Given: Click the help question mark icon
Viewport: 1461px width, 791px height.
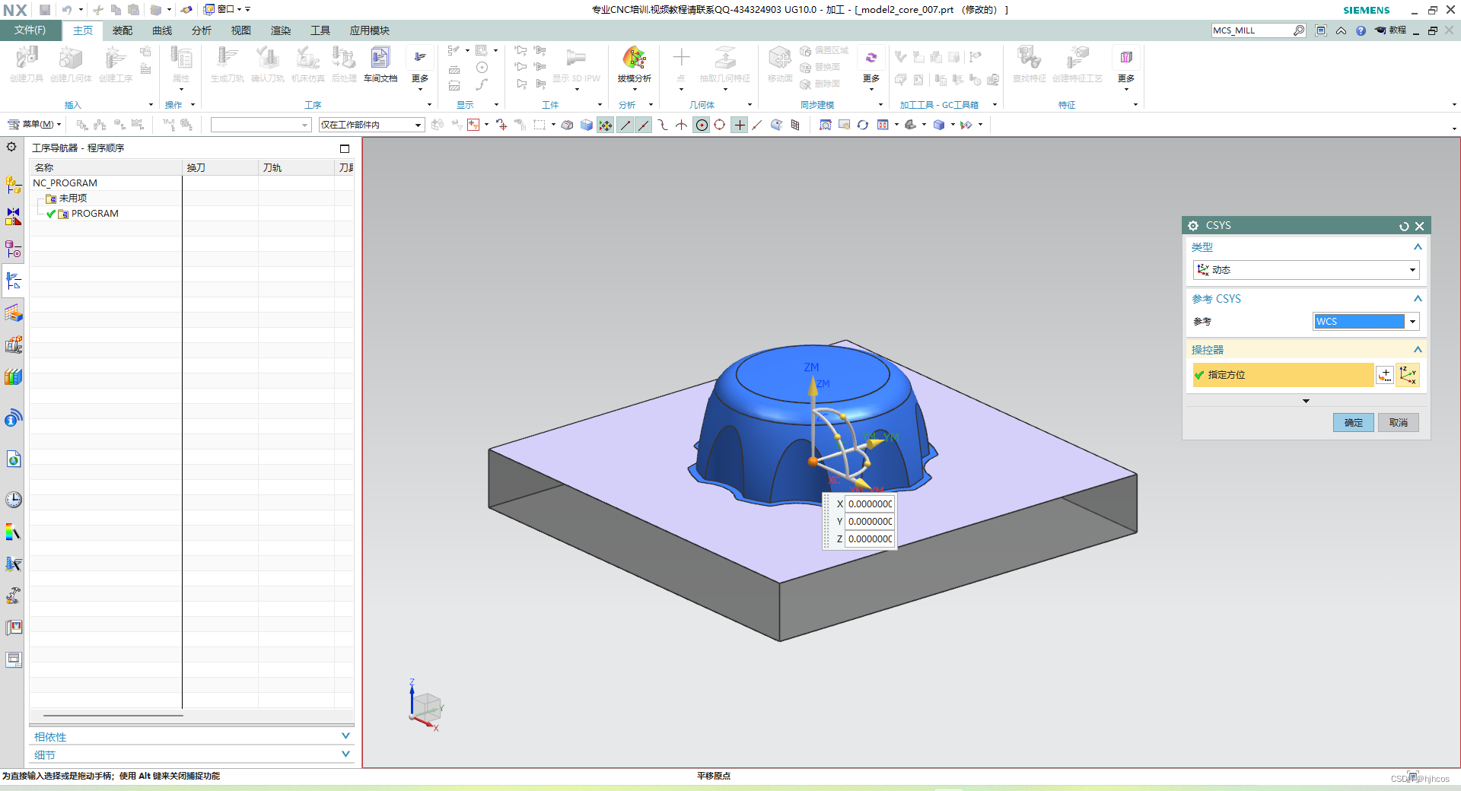Looking at the screenshot, I should 1361,30.
